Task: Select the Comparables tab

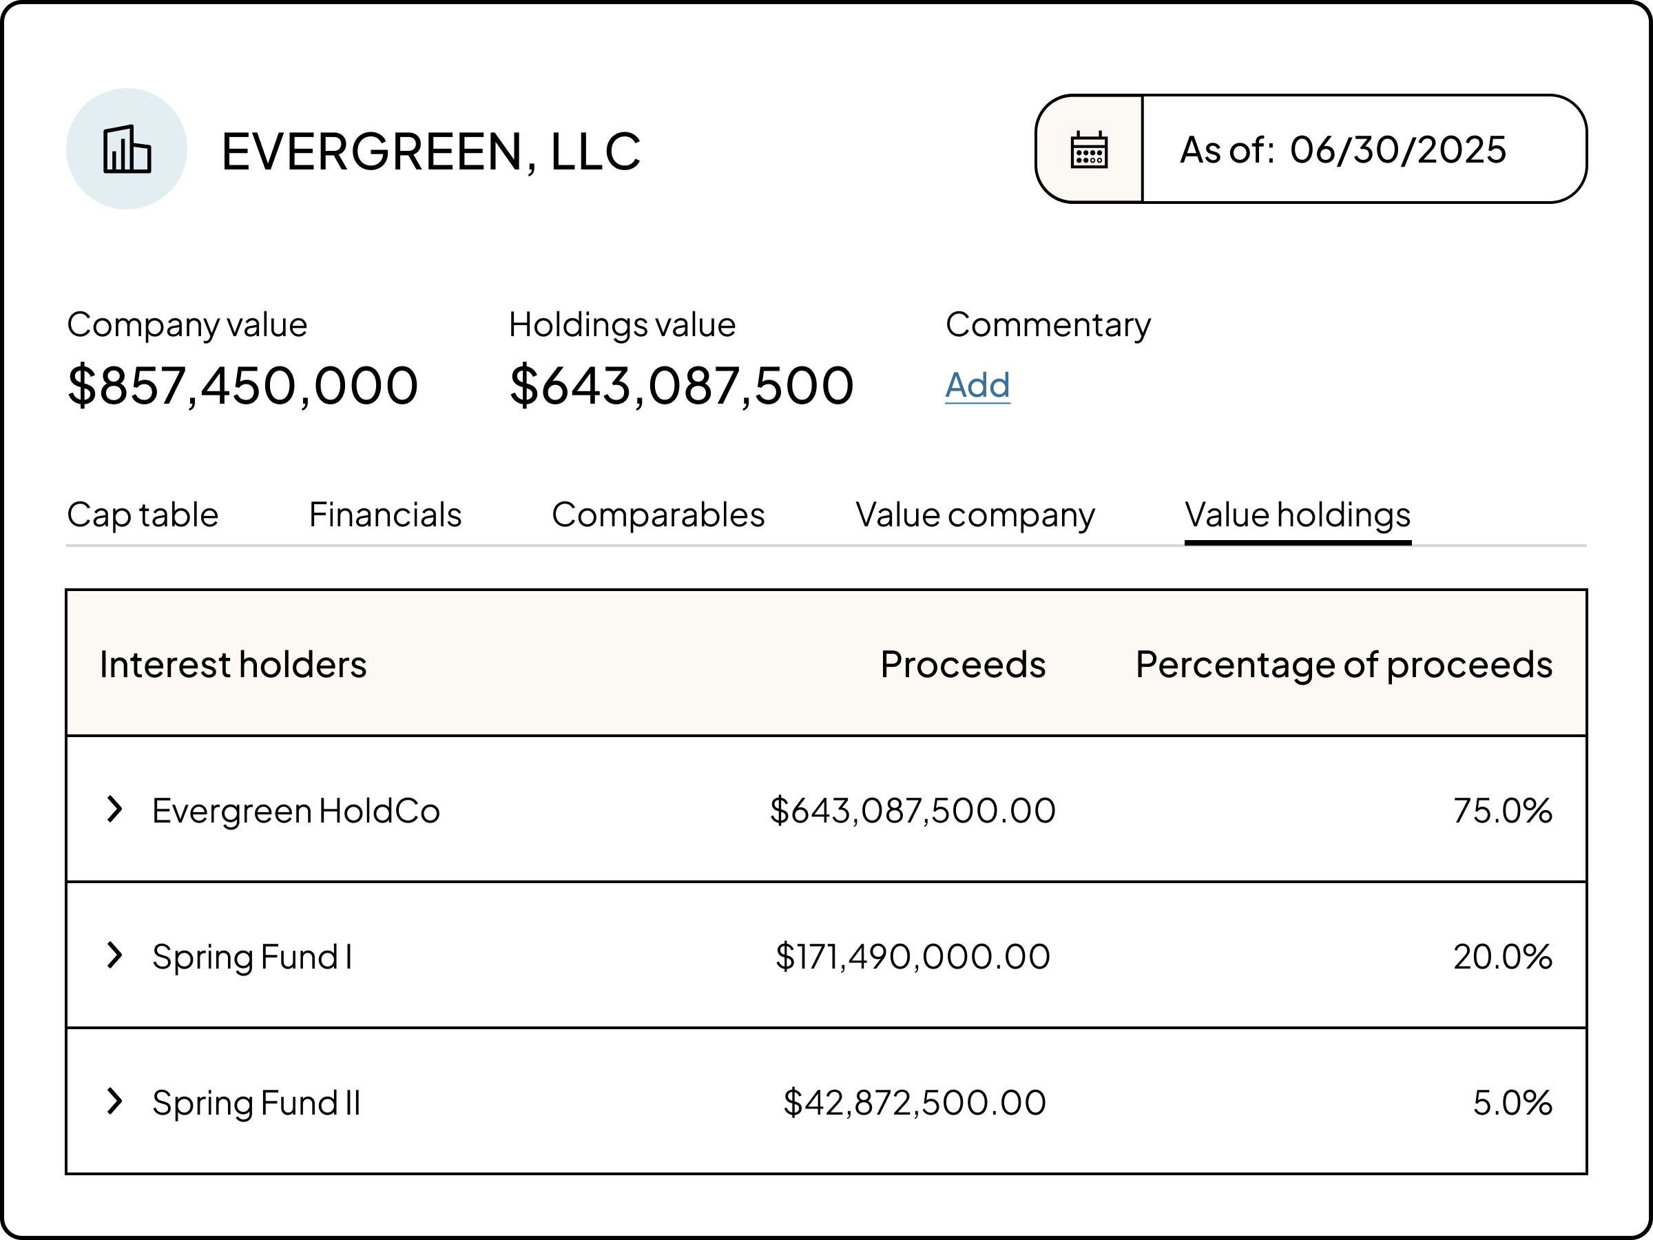Action: (x=658, y=513)
